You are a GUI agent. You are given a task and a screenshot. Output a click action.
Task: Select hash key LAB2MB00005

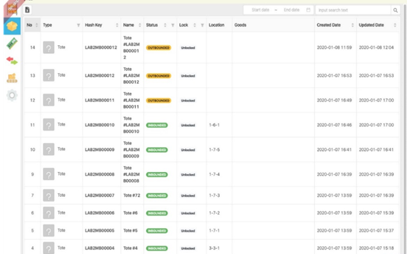click(99, 230)
